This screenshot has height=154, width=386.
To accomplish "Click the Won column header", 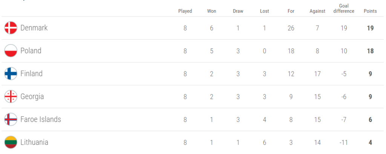I will pyautogui.click(x=211, y=11).
